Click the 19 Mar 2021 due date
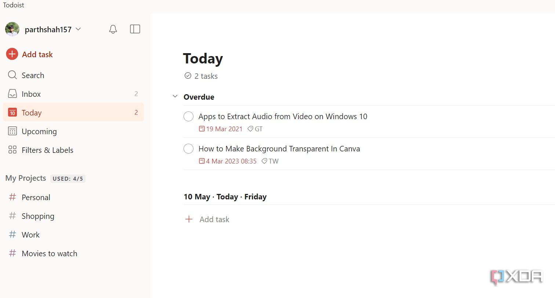Screen dimensions: 555x298 point(221,129)
